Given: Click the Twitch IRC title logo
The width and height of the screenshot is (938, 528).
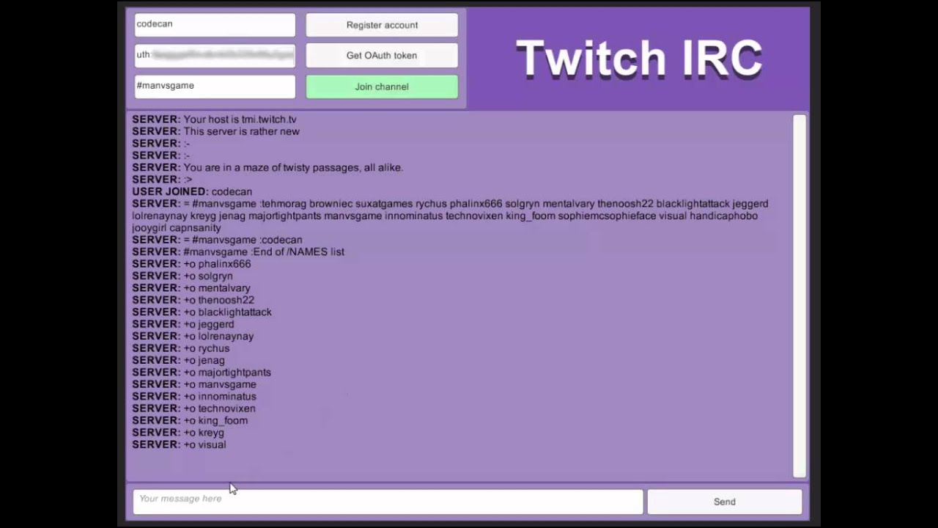Looking at the screenshot, I should 639,59.
